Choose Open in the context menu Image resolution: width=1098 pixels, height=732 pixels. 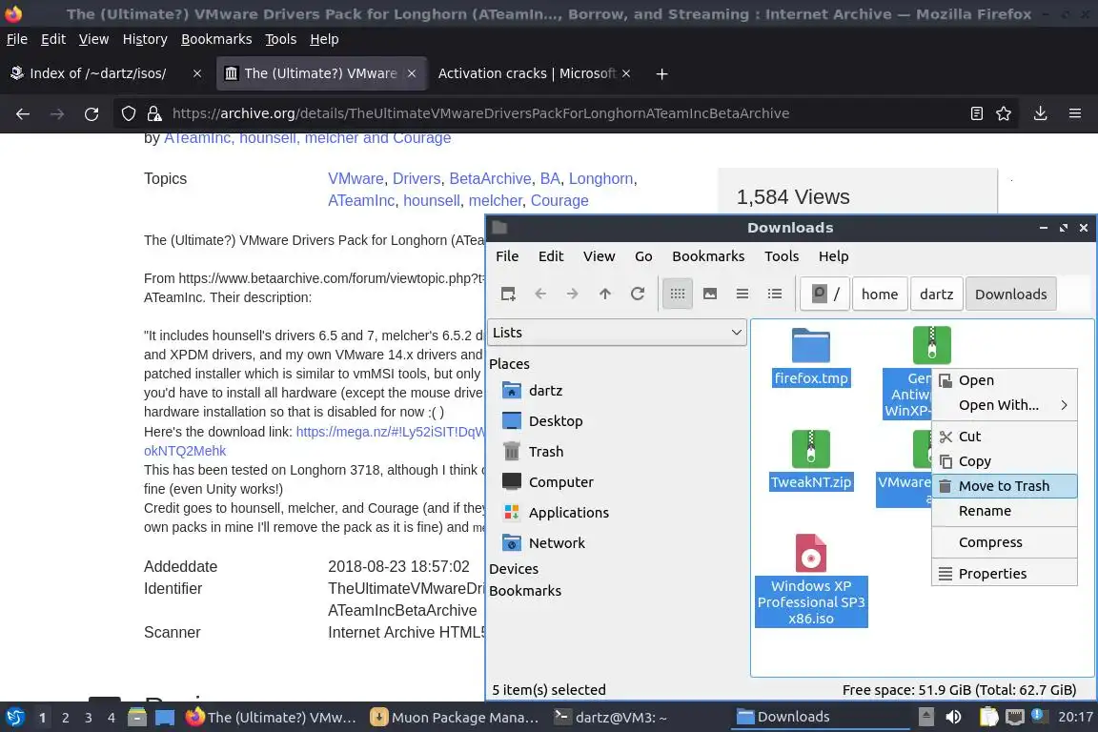[x=1004, y=380]
